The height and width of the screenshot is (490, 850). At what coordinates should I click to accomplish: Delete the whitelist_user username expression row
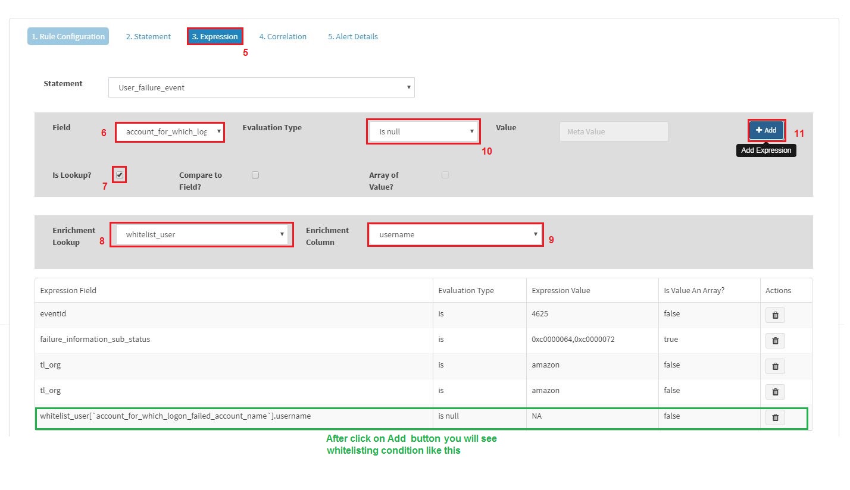775,417
